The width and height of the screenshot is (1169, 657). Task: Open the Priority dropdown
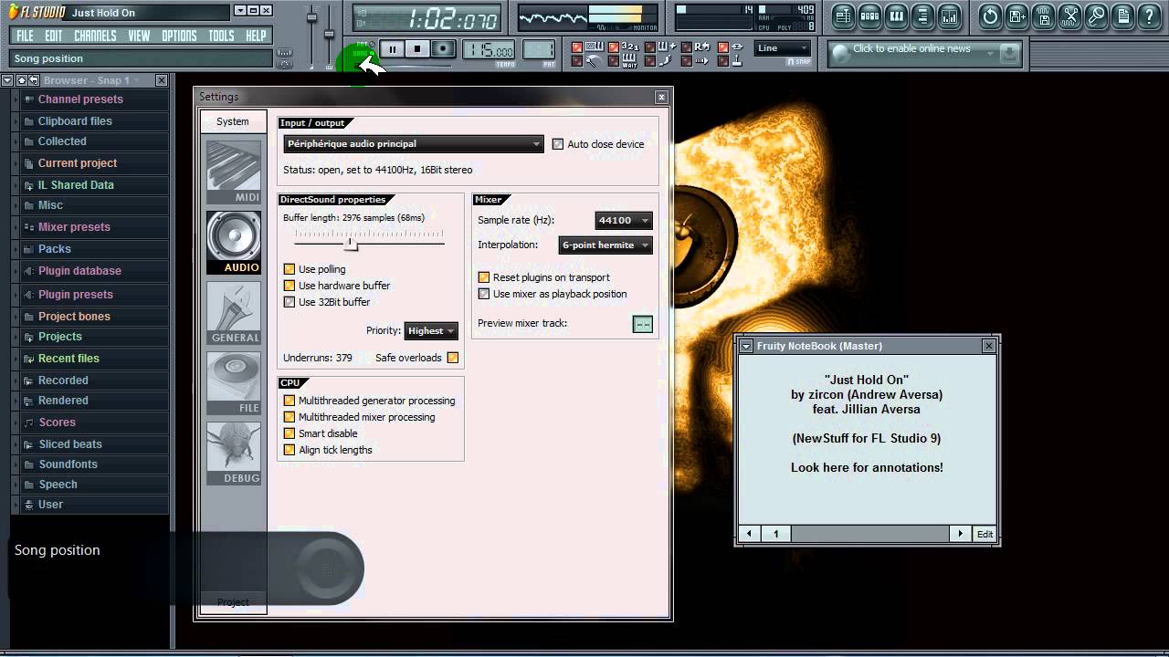[x=431, y=331]
